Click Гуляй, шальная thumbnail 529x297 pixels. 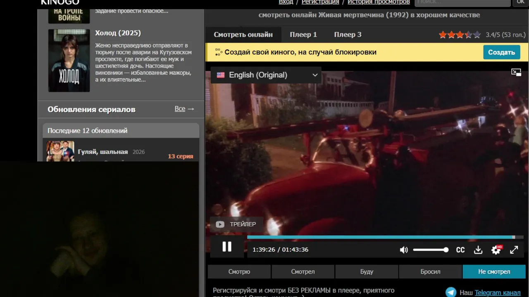(x=60, y=151)
